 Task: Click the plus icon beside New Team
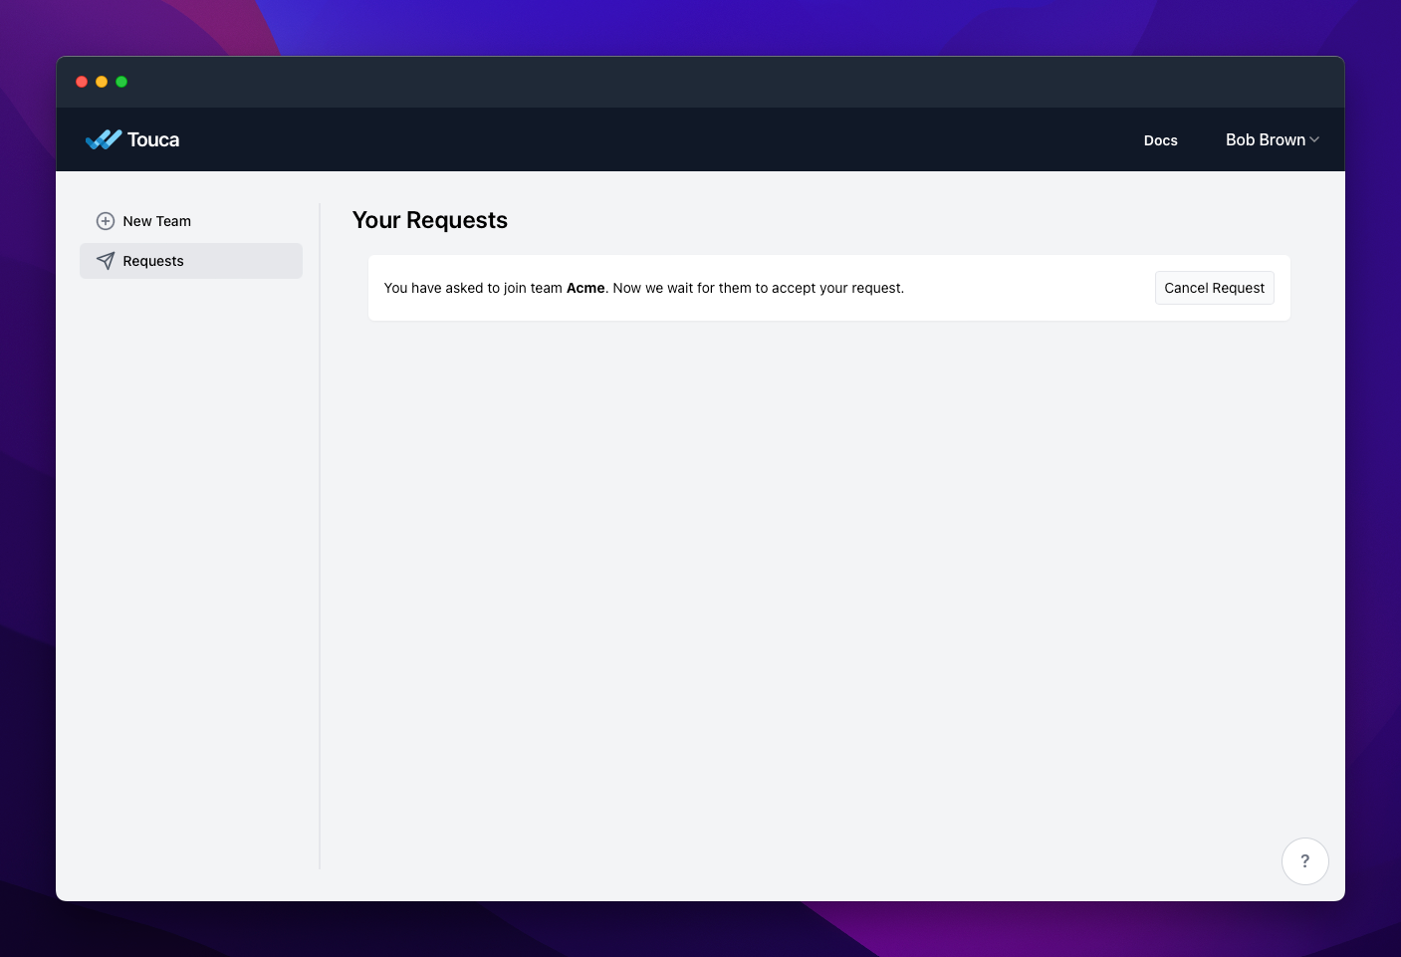[106, 221]
